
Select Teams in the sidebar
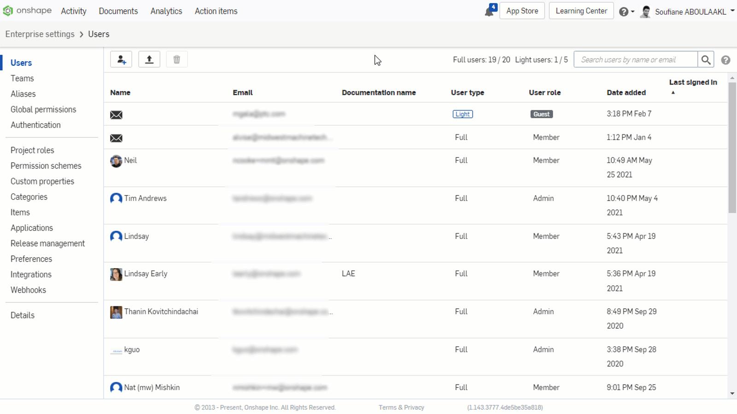tap(22, 78)
